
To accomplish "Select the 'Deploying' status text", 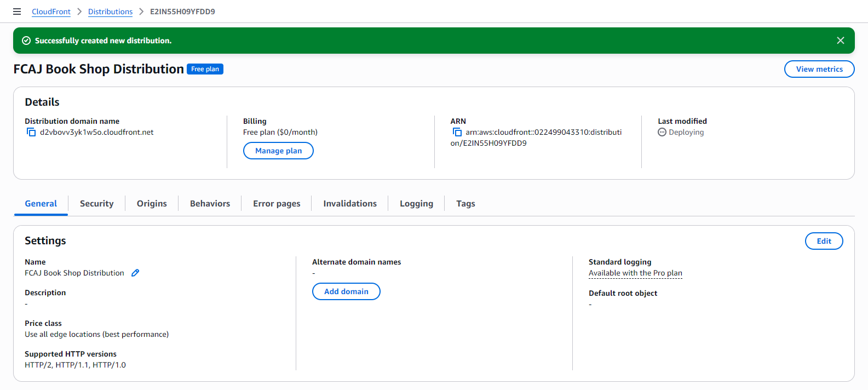I will tap(686, 132).
